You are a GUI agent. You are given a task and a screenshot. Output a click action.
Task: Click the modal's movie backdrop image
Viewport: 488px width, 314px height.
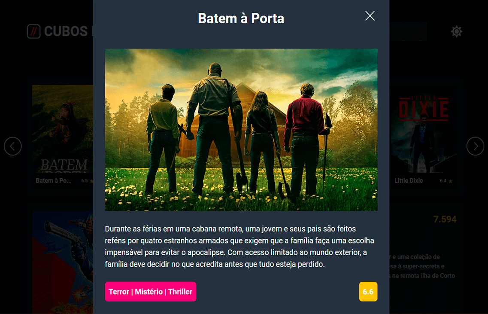(241, 130)
